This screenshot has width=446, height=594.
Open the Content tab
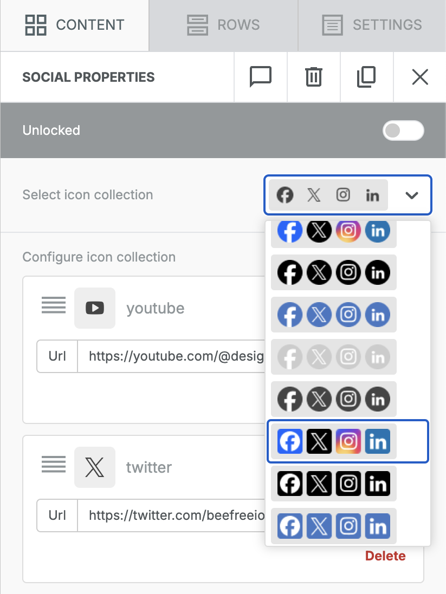pyautogui.click(x=75, y=25)
